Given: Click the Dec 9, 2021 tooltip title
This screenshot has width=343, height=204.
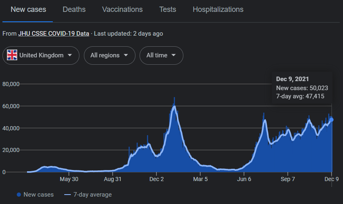Looking at the screenshot, I should click(292, 79).
